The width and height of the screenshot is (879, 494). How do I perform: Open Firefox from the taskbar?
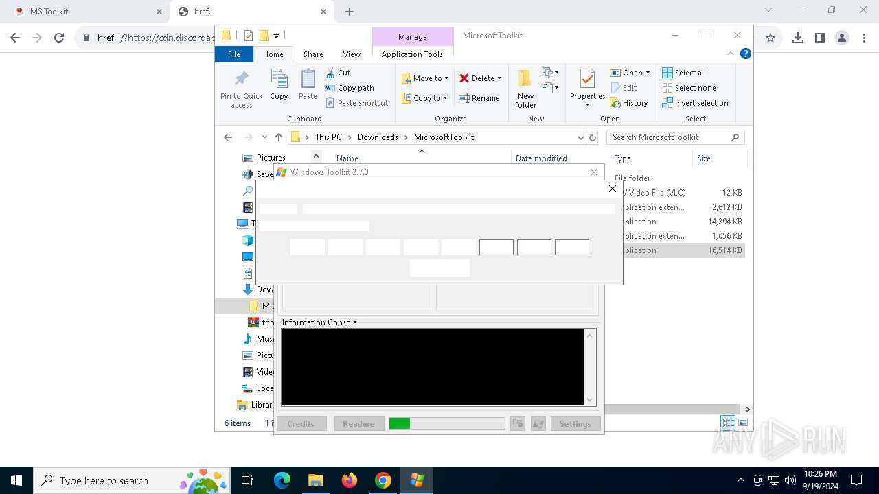(x=350, y=480)
